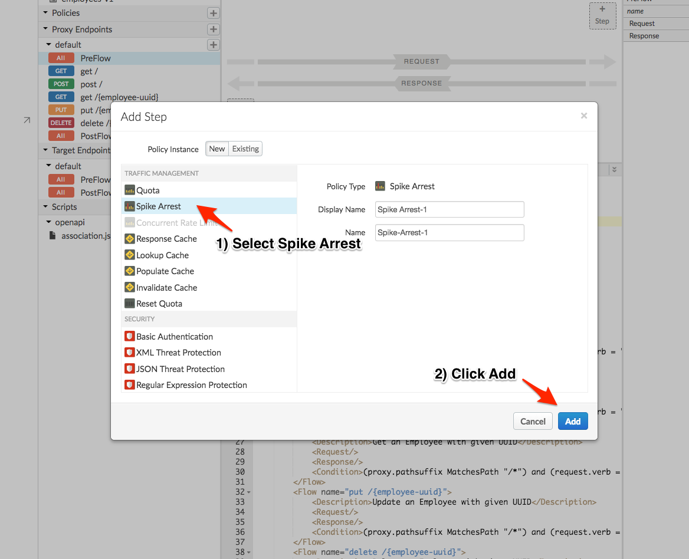
Task: Add a proxy endpoint with plus icon
Action: 213,29
